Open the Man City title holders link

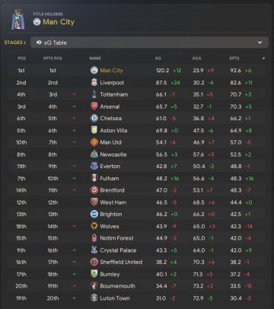tap(59, 22)
